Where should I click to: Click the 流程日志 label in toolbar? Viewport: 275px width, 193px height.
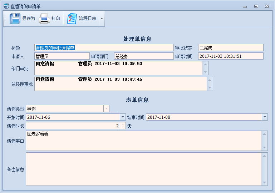(88, 19)
